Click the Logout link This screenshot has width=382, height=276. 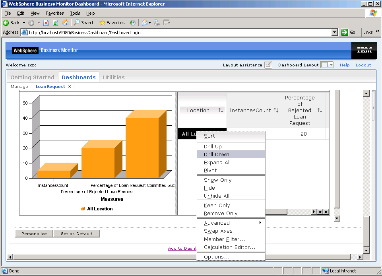coord(363,65)
